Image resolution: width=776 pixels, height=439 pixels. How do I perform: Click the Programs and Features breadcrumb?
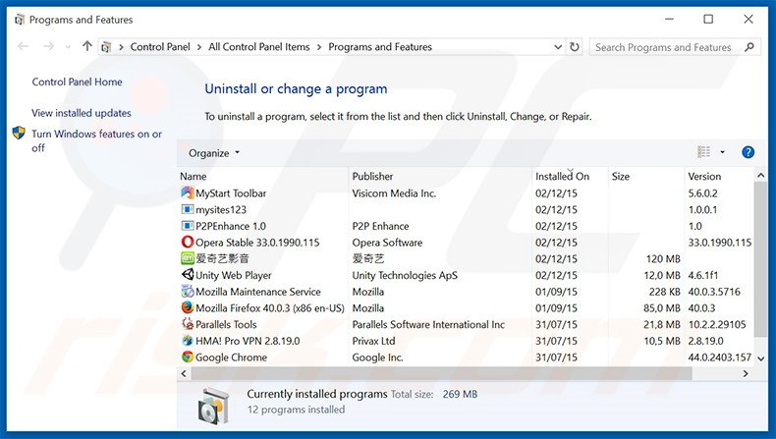pos(380,47)
